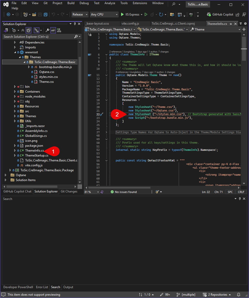Toggle keep-open pin on ThemeInfo.cs tab

coord(231,24)
